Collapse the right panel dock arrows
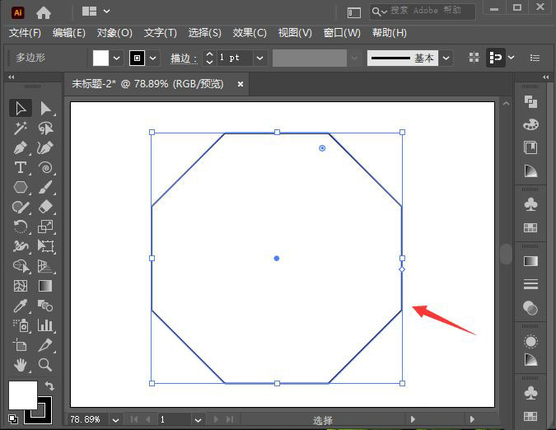Image resolution: width=556 pixels, height=430 pixels. (546, 77)
